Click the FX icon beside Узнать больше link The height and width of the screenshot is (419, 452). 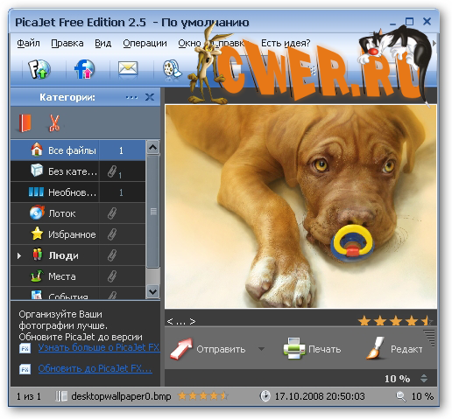(x=25, y=348)
